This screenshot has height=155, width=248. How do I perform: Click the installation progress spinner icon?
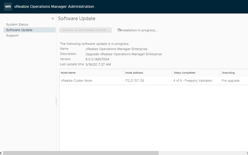119,30
